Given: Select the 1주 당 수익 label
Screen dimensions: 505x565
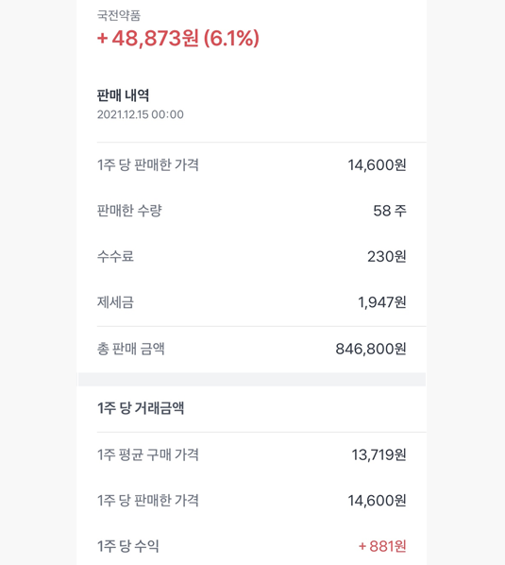Looking at the screenshot, I should pyautogui.click(x=128, y=546).
